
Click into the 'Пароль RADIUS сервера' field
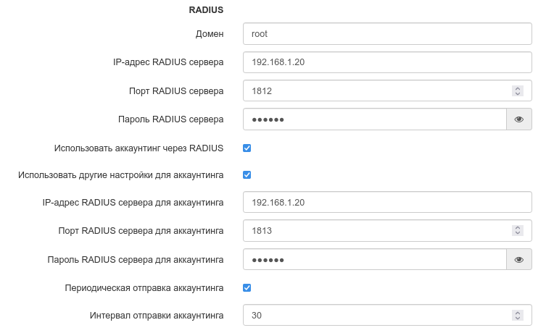click(x=374, y=119)
